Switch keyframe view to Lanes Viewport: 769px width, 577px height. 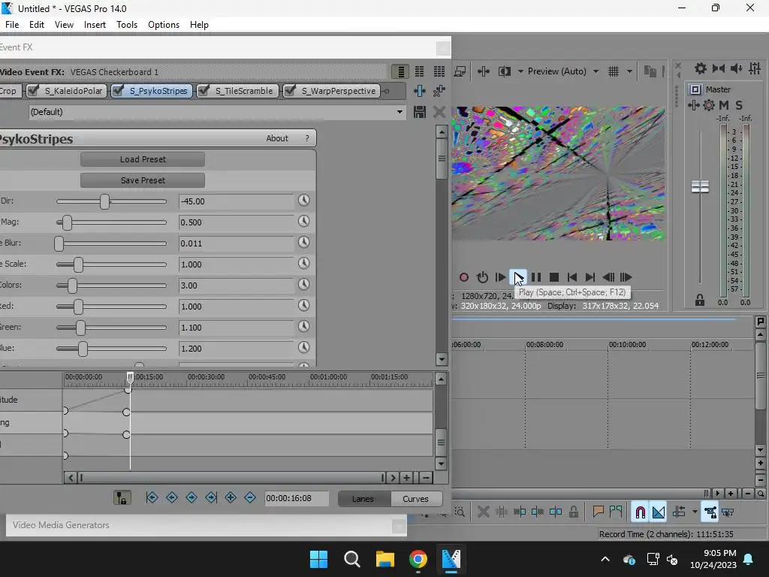click(363, 499)
